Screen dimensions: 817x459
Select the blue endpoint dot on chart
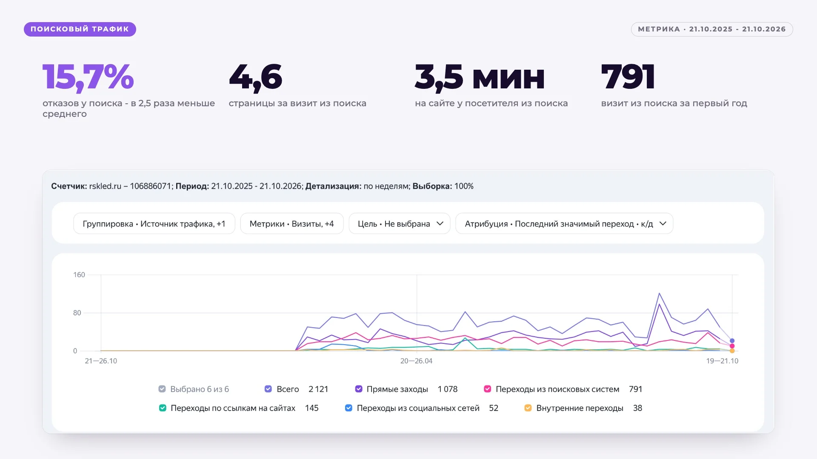coord(732,341)
